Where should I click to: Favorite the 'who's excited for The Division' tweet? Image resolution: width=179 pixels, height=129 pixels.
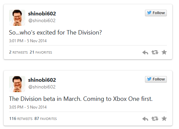click(x=164, y=52)
